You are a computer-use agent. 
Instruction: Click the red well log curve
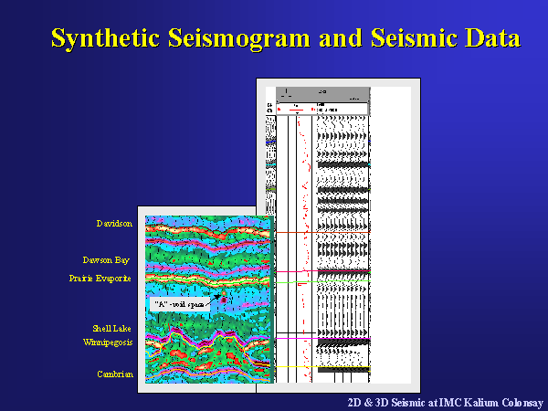[306, 183]
